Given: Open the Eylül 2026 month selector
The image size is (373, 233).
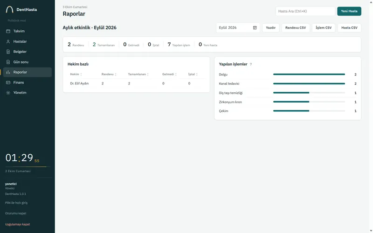Looking at the screenshot, I should [x=238, y=28].
